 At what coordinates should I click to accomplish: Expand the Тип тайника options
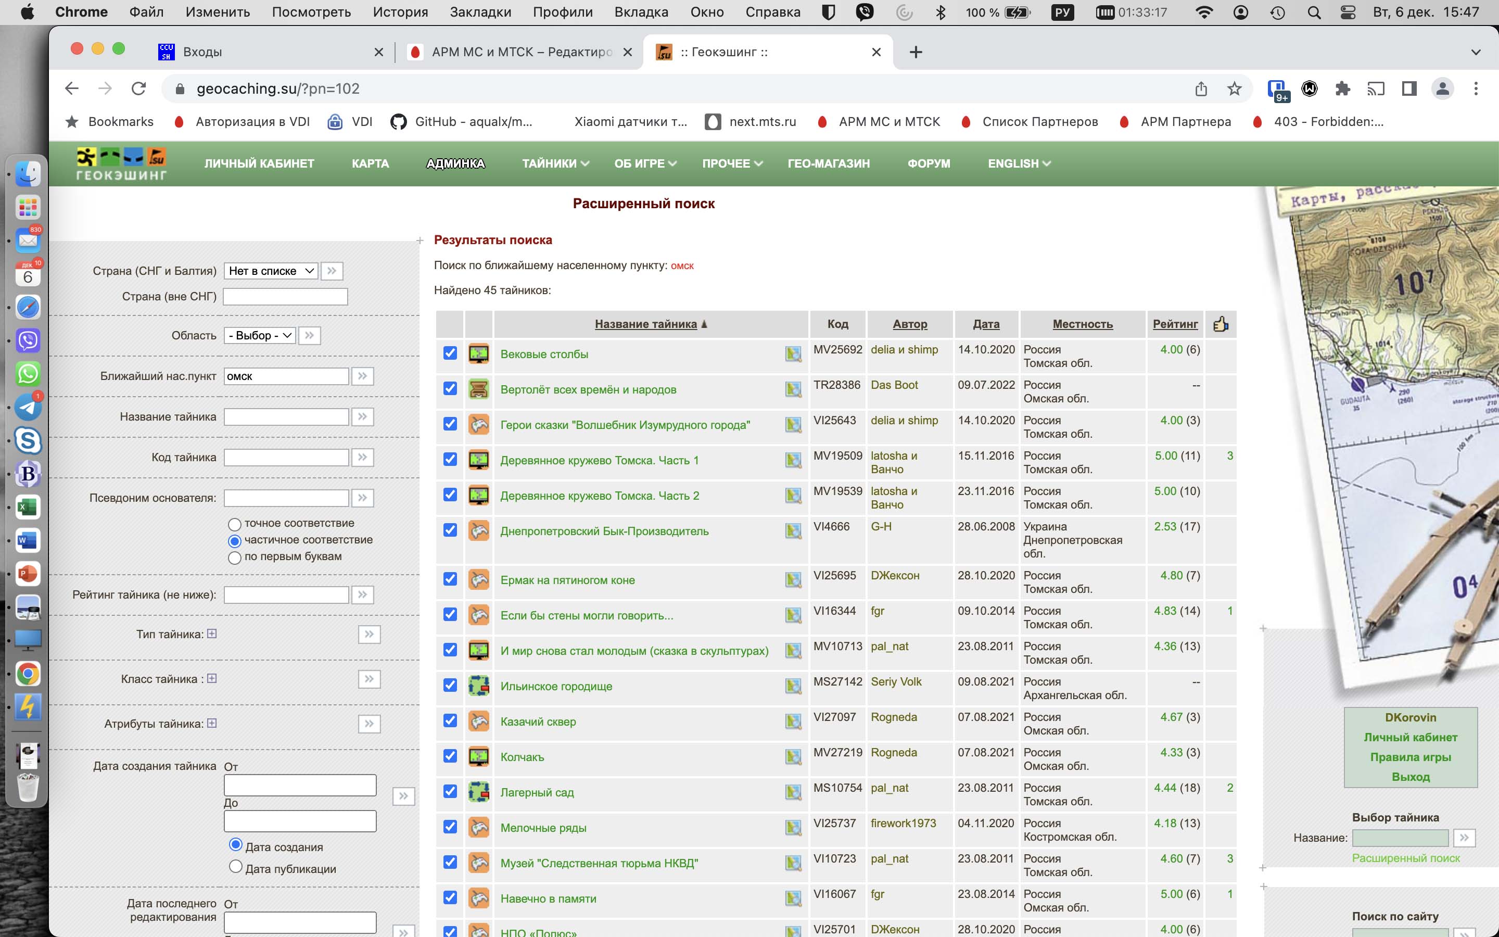(212, 634)
